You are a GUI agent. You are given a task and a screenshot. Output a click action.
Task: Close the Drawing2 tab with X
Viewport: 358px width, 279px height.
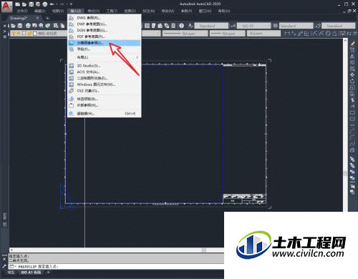pos(37,18)
